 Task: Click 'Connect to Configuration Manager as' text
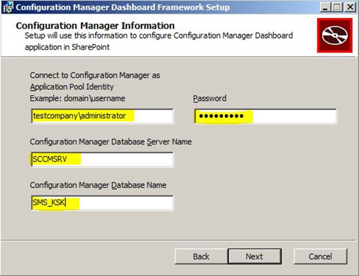point(95,75)
